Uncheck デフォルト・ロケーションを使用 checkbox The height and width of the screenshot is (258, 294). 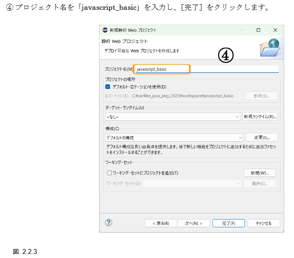tap(108, 87)
